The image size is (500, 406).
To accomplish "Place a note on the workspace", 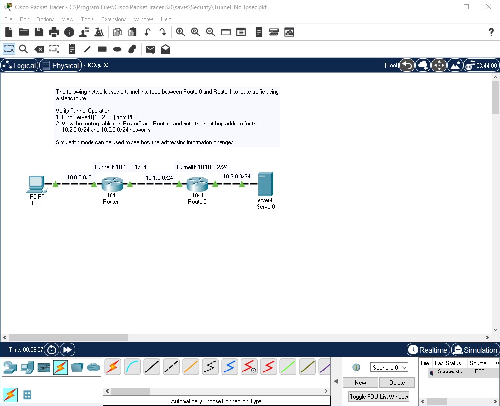I will point(72,49).
